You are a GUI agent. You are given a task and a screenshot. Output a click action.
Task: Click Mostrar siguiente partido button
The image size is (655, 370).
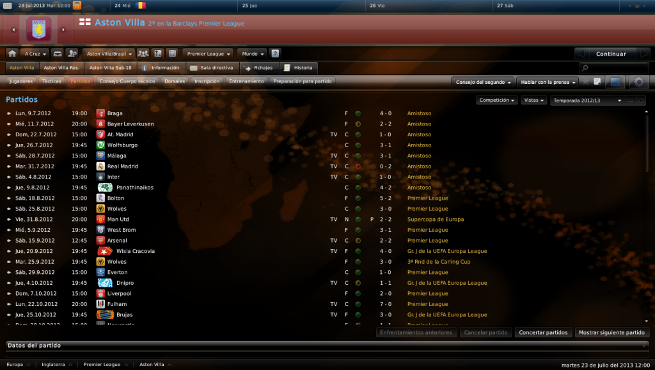612,332
